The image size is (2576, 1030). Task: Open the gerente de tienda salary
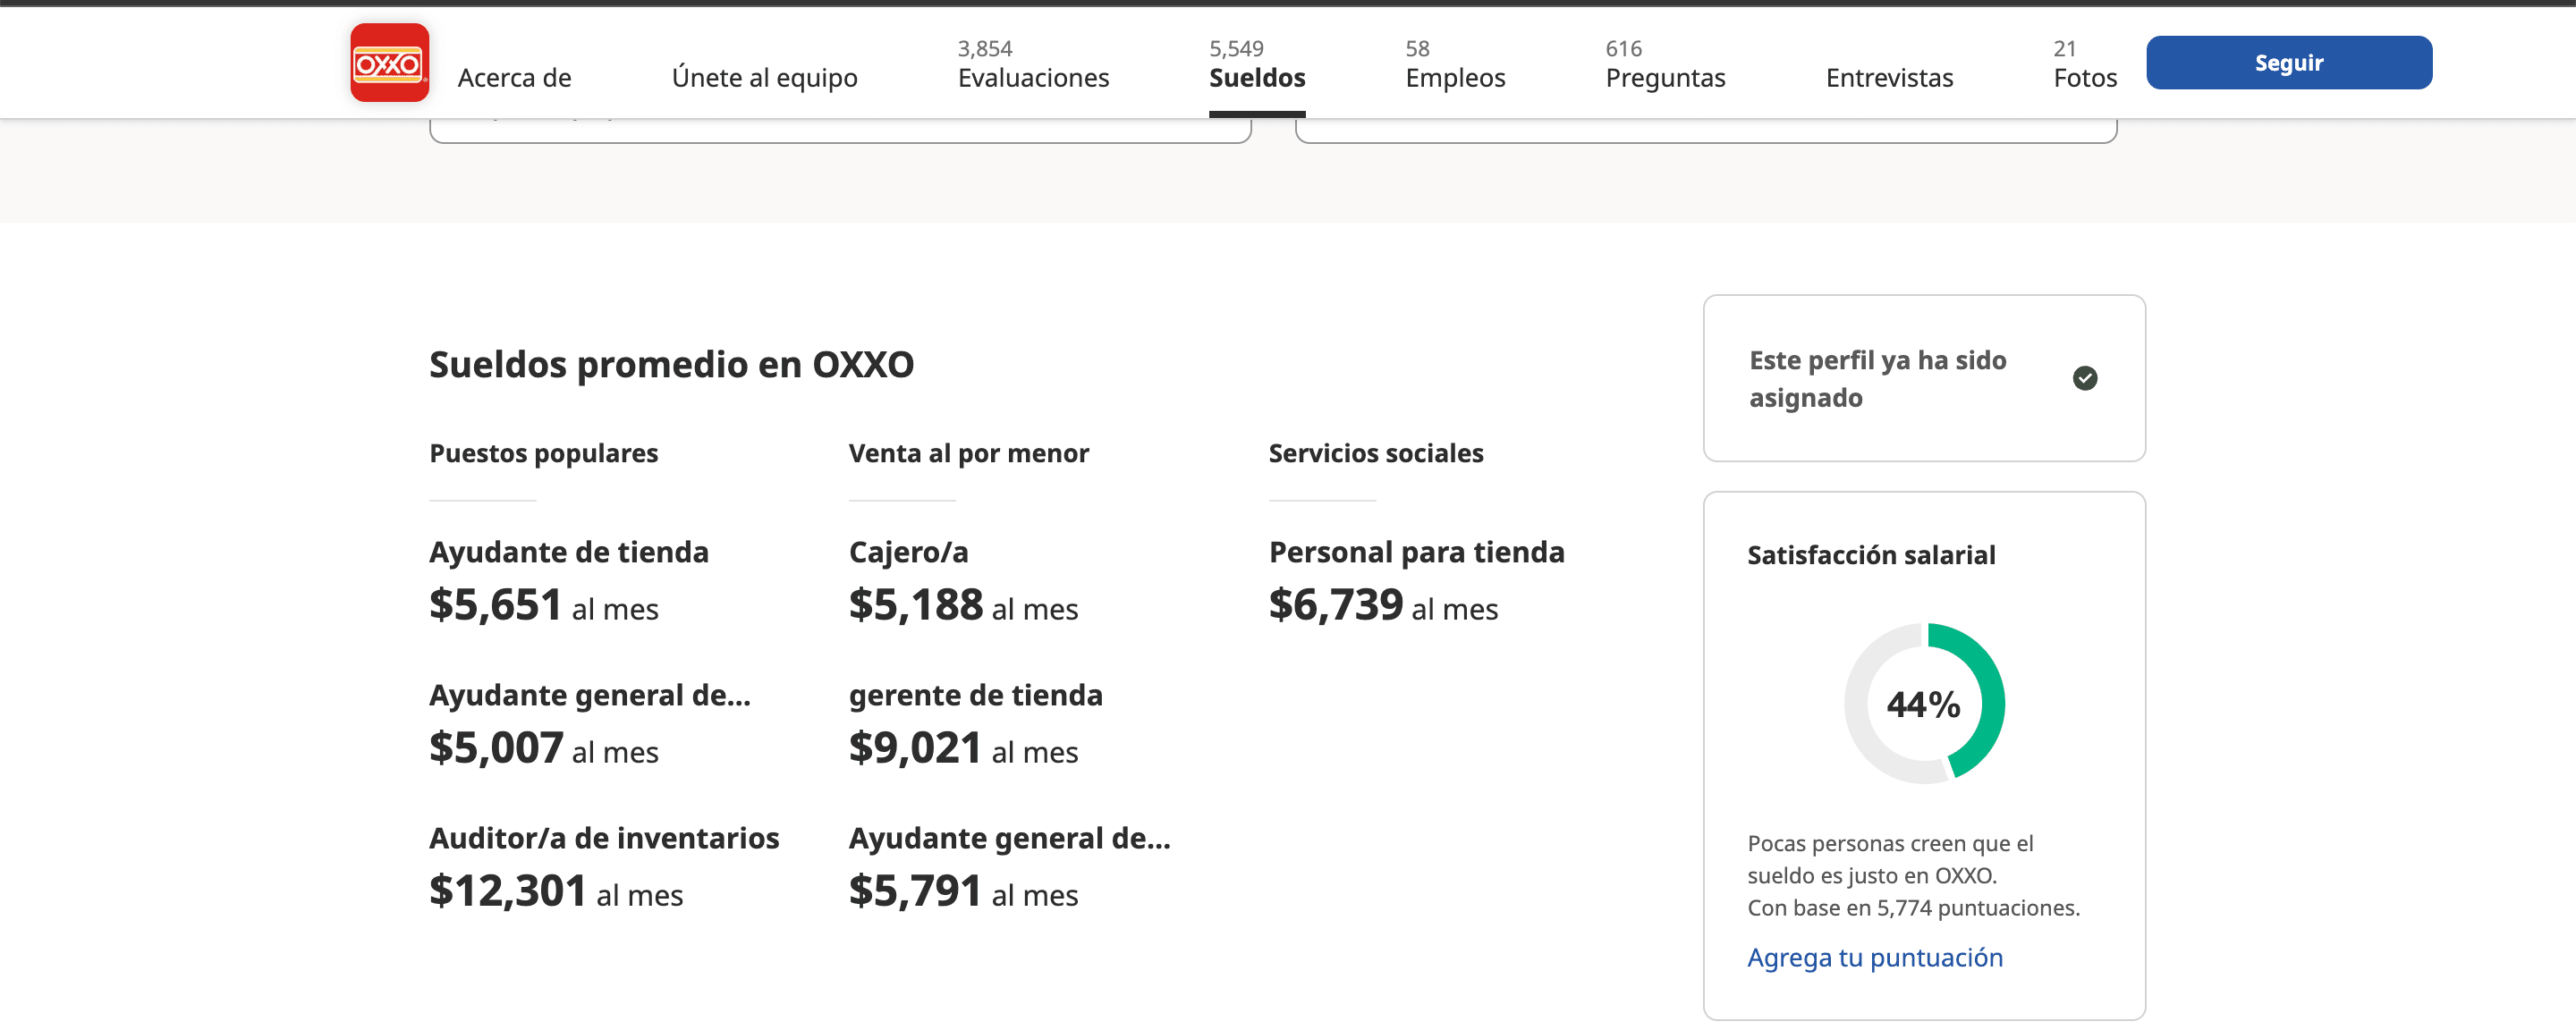(x=975, y=695)
